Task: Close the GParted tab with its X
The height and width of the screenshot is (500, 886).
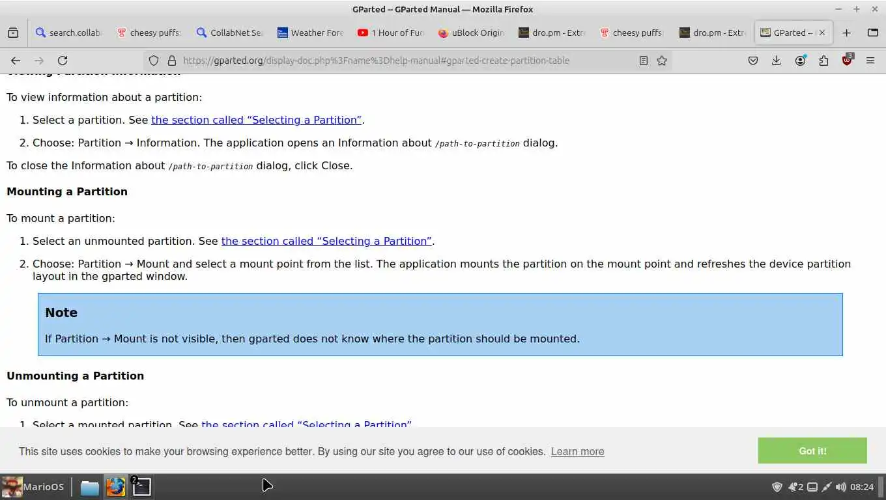Action: click(822, 33)
